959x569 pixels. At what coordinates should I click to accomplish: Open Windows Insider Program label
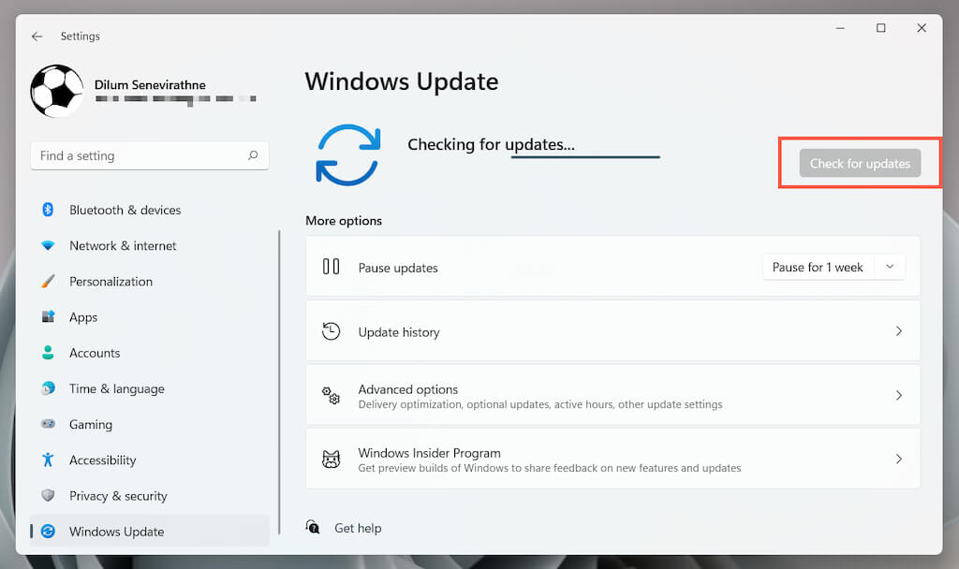pos(429,453)
